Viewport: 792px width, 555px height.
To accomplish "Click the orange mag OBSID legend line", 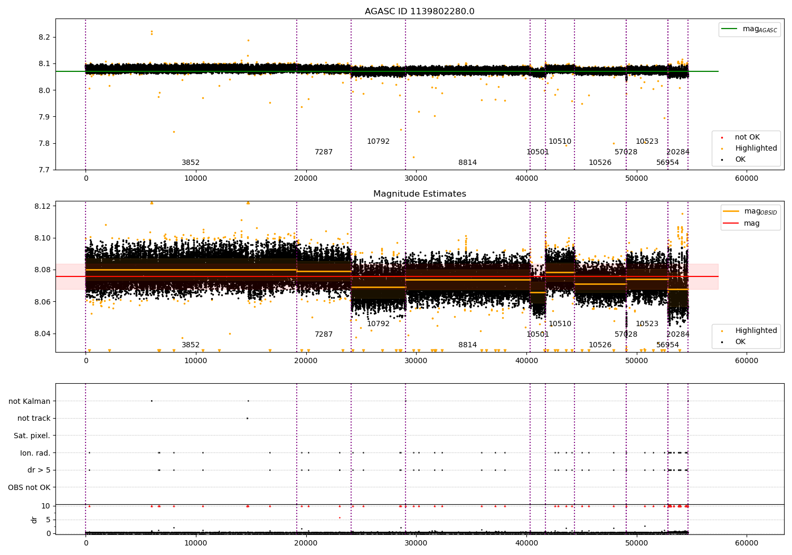I will click(x=731, y=211).
